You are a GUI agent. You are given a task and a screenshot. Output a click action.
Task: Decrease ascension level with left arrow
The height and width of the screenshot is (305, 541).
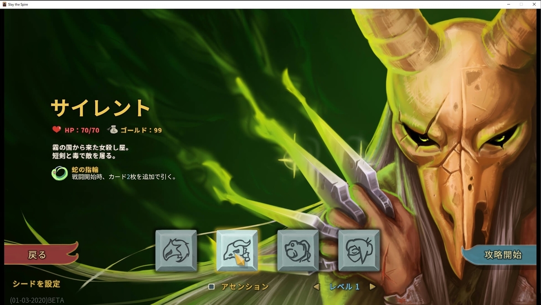(316, 287)
